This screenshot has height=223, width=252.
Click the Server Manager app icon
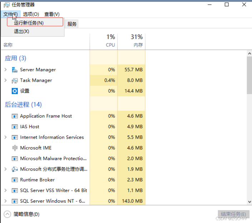15,70
